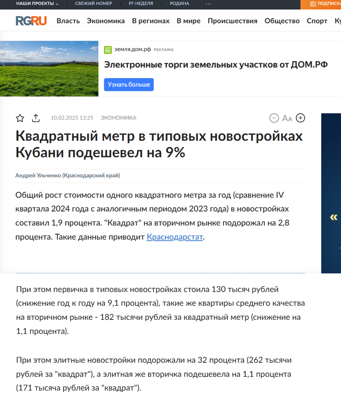This screenshot has height=406, width=341.
Task: Click the RG.RU site logo
Action: (x=31, y=21)
